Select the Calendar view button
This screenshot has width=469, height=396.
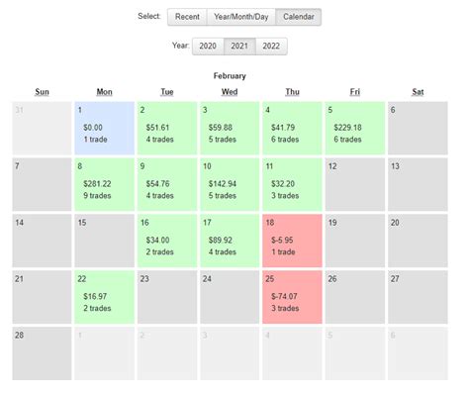(299, 17)
